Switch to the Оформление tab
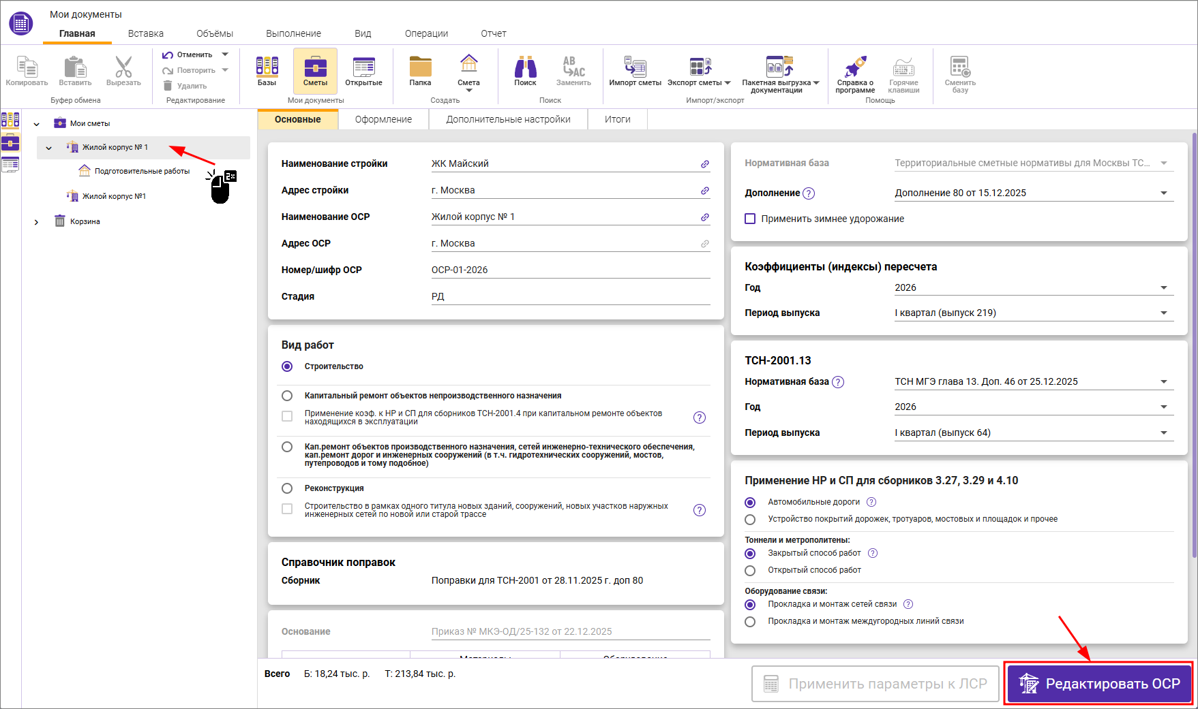The width and height of the screenshot is (1198, 709). click(x=383, y=119)
